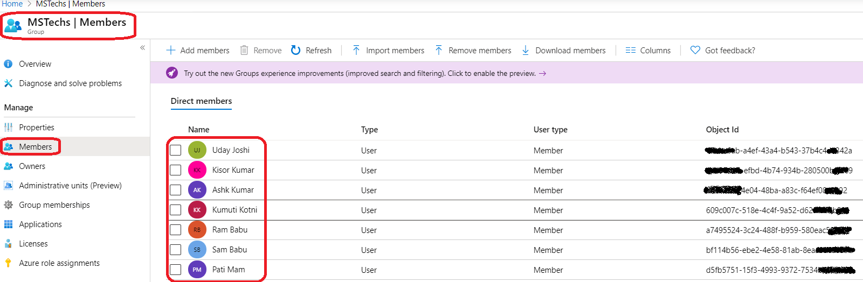Click the rocket icon in preview banner
Screen dimensions: 863x282
172,73
